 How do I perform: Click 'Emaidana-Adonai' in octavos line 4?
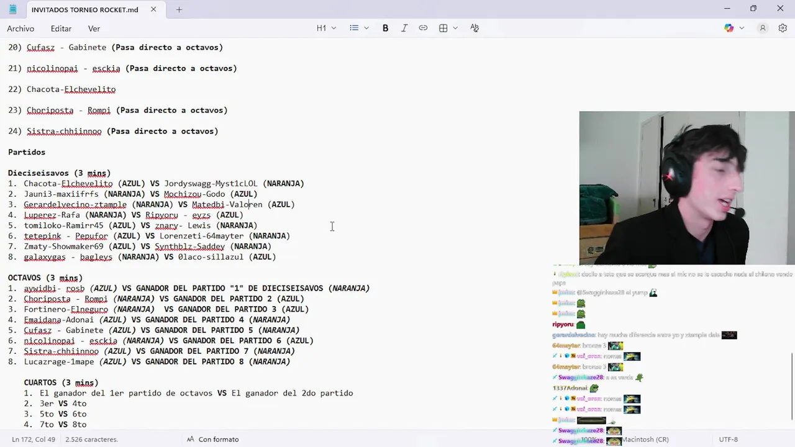(x=59, y=320)
